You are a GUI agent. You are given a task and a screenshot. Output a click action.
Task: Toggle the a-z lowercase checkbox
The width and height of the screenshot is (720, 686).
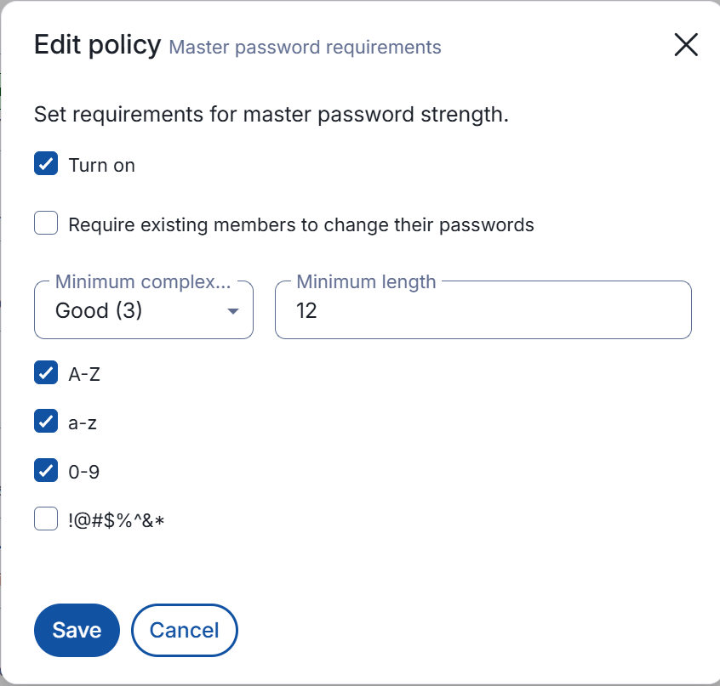tap(46, 421)
